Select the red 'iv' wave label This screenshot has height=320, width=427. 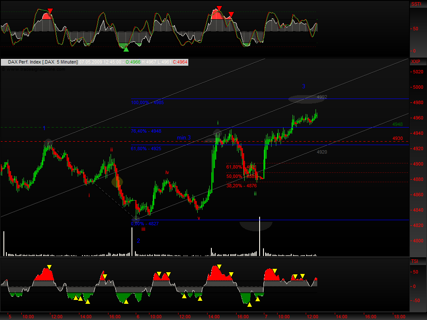(x=167, y=172)
